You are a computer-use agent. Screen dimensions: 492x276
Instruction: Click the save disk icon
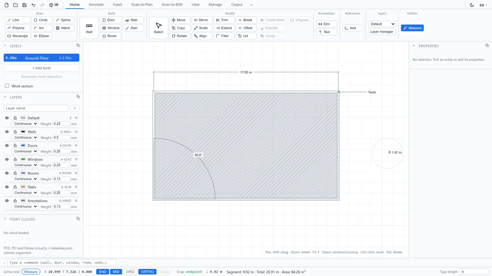point(24,5)
